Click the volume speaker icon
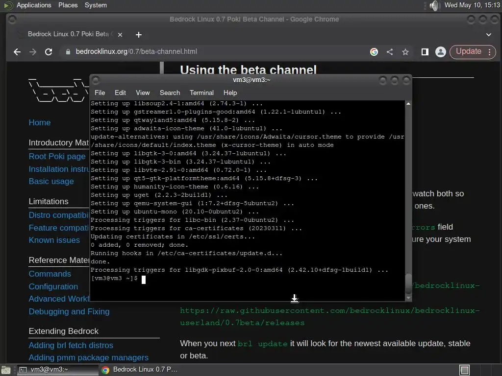The image size is (502, 376). [x=434, y=5]
